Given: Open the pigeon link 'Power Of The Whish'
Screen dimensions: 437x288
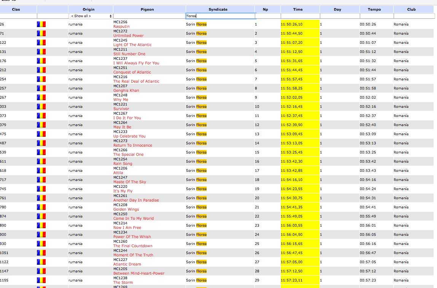Looking at the screenshot, I should point(132,237).
